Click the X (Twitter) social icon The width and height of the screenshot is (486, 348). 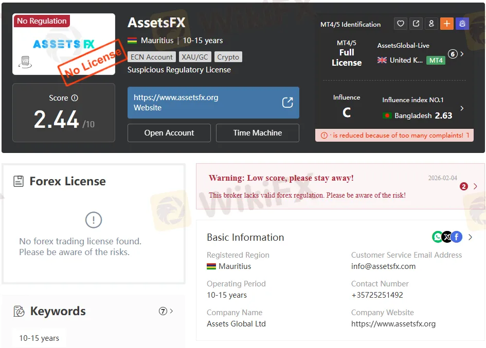tap(447, 237)
